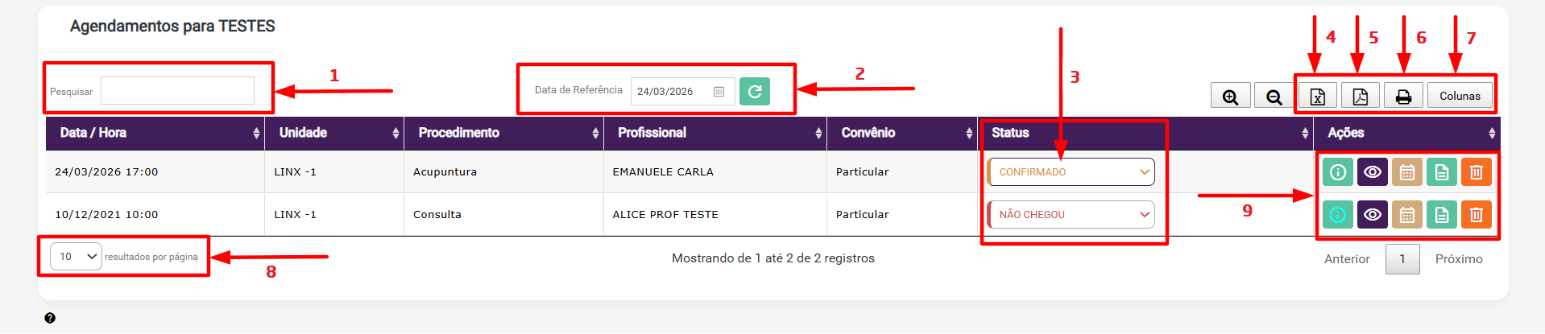Open the NÃO CHEGOU status dropdown
The height and width of the screenshot is (334, 1545).
coord(1071,215)
